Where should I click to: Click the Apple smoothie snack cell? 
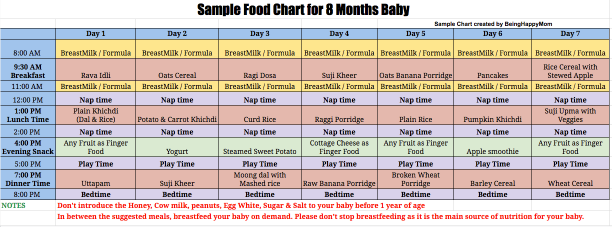pyautogui.click(x=492, y=147)
